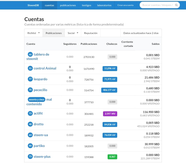
Task: Click the search magnifier icon
Action: (x=176, y=5)
